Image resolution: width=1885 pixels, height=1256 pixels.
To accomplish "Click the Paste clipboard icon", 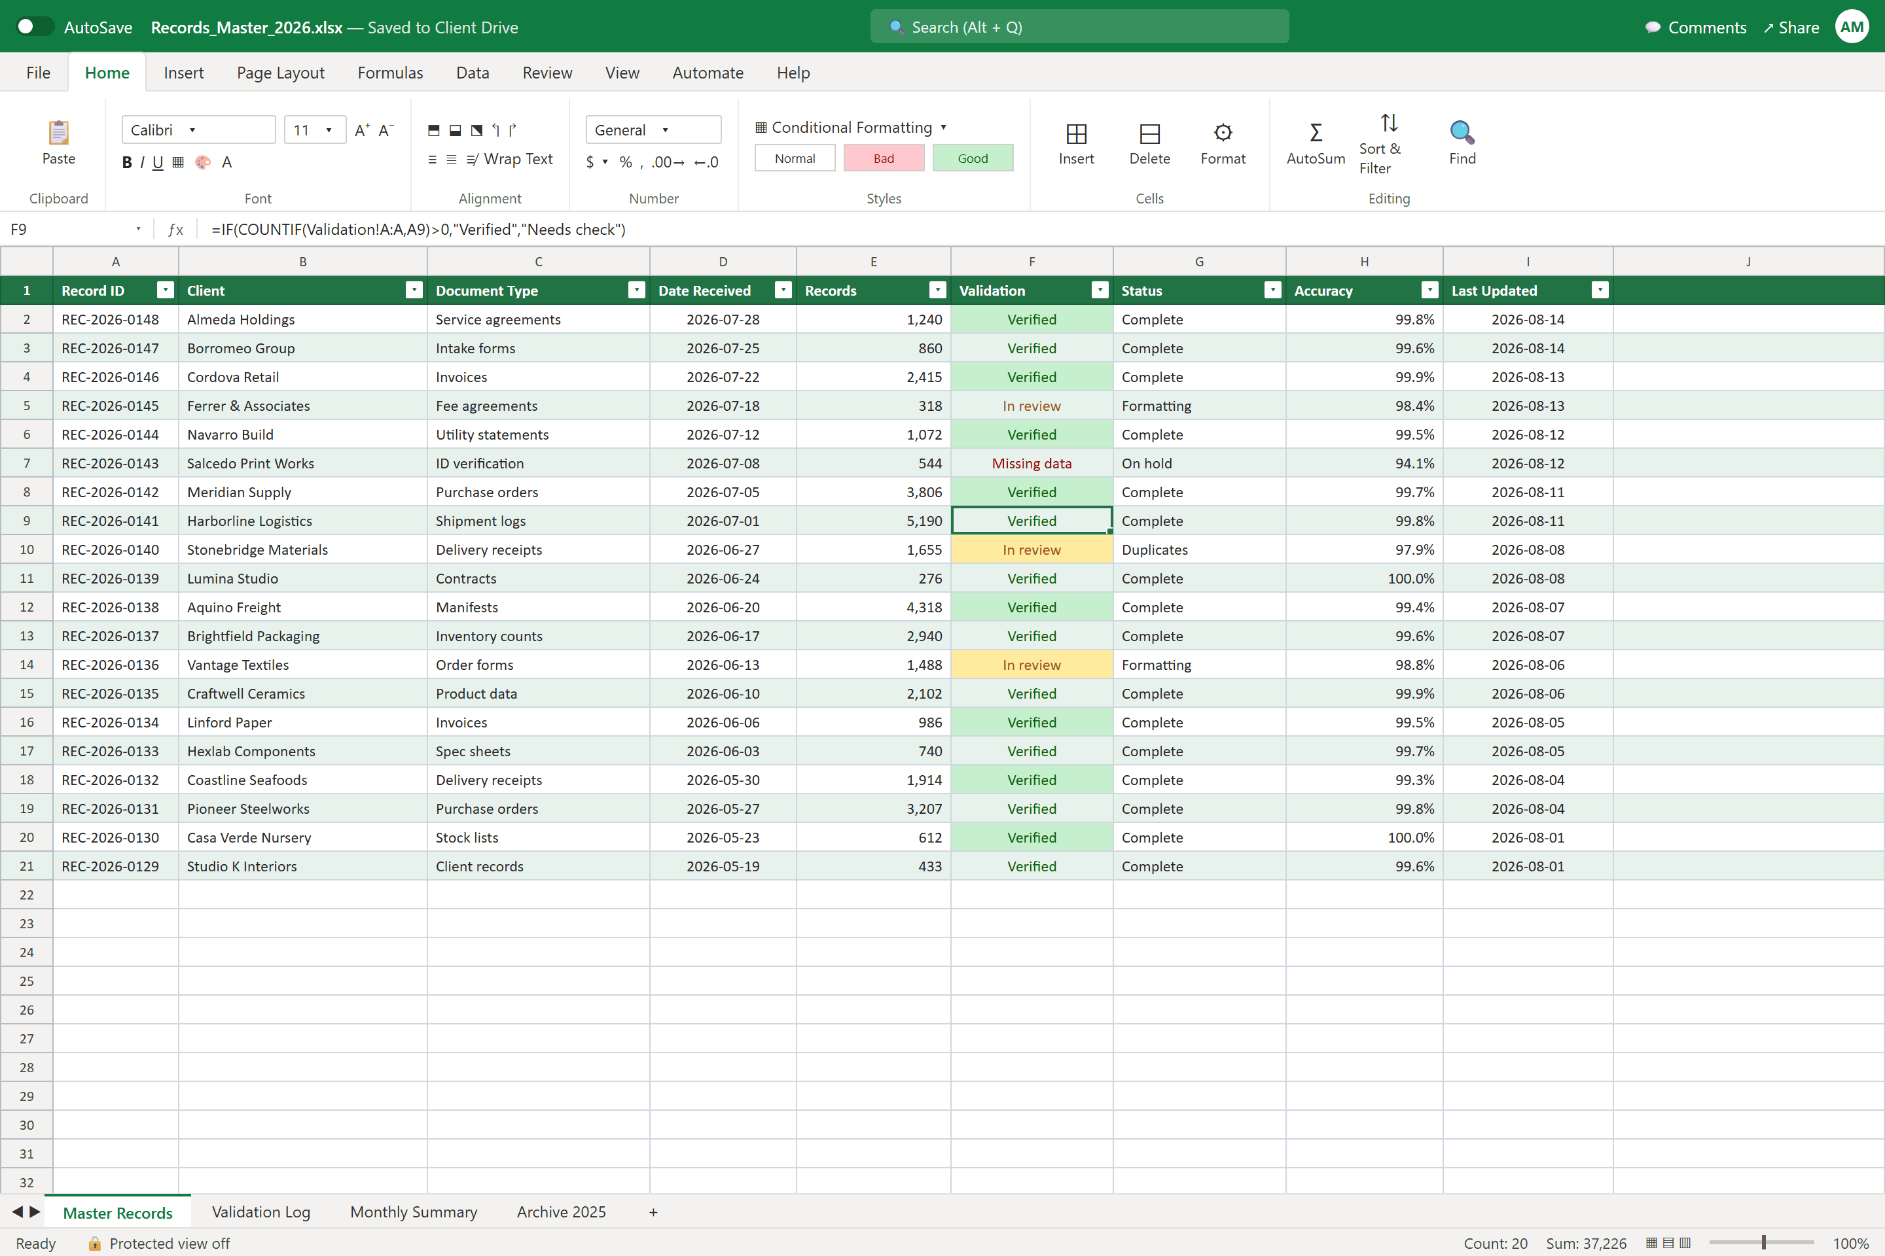I will coord(58,131).
